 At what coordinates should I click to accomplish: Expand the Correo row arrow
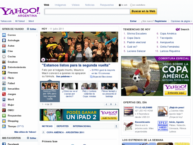[x=37, y=35]
